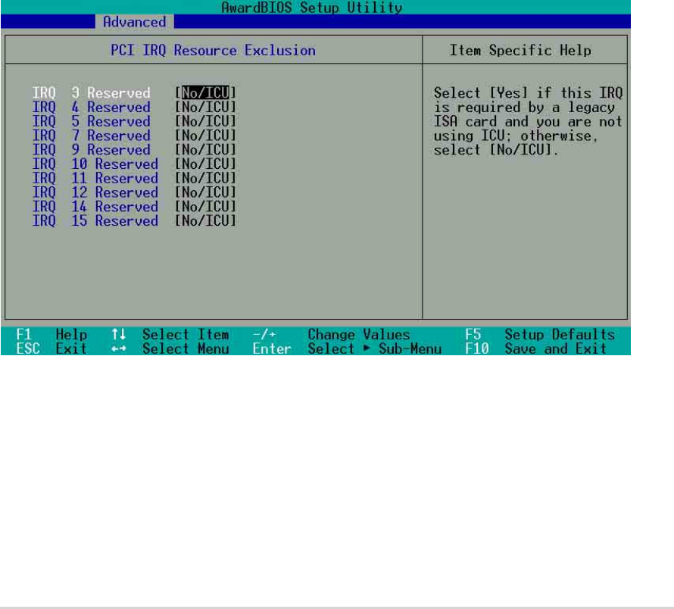Highlight the IRQ 4 Reserved label
Image resolution: width=674 pixels, height=609 pixels.
92,107
